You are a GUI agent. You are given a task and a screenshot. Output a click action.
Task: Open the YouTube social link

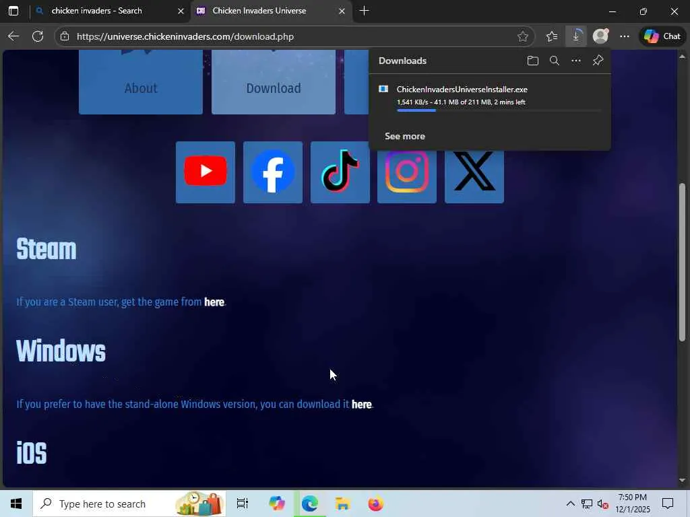[x=206, y=172]
